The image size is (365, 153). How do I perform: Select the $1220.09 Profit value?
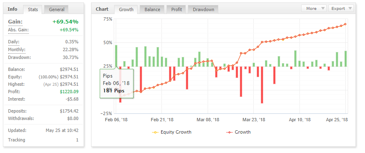point(69,92)
